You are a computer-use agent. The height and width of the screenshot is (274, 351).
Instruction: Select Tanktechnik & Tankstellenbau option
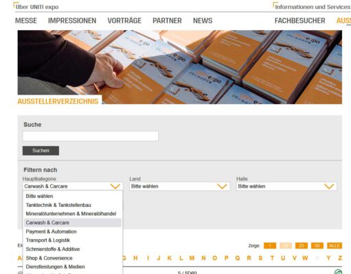coord(73,205)
